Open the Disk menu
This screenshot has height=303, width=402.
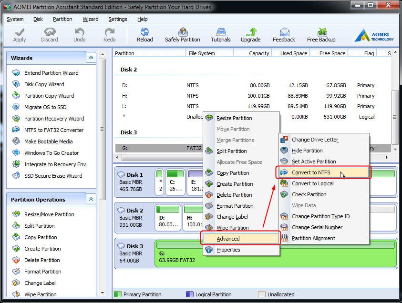(38, 19)
